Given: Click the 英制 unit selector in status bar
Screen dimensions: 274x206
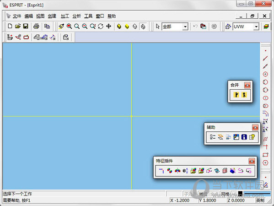Looking at the screenshot, I should tap(260, 201).
